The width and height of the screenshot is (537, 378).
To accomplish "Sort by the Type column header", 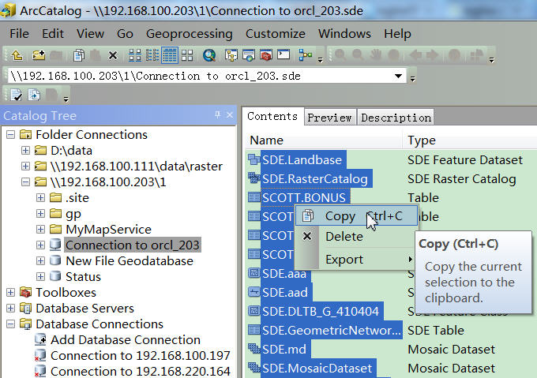I will pyautogui.click(x=469, y=140).
